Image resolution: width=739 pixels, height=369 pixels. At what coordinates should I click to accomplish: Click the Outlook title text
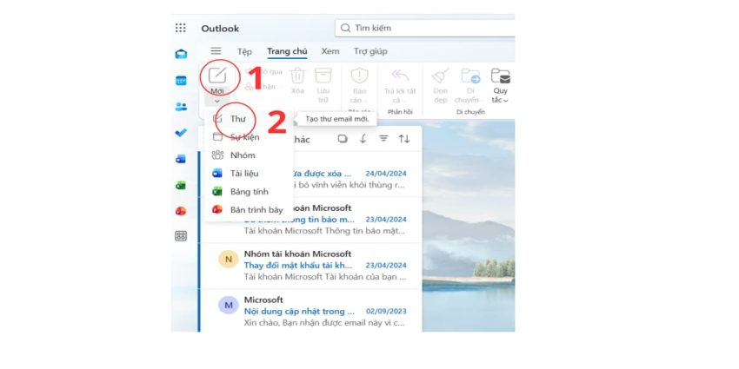(220, 29)
